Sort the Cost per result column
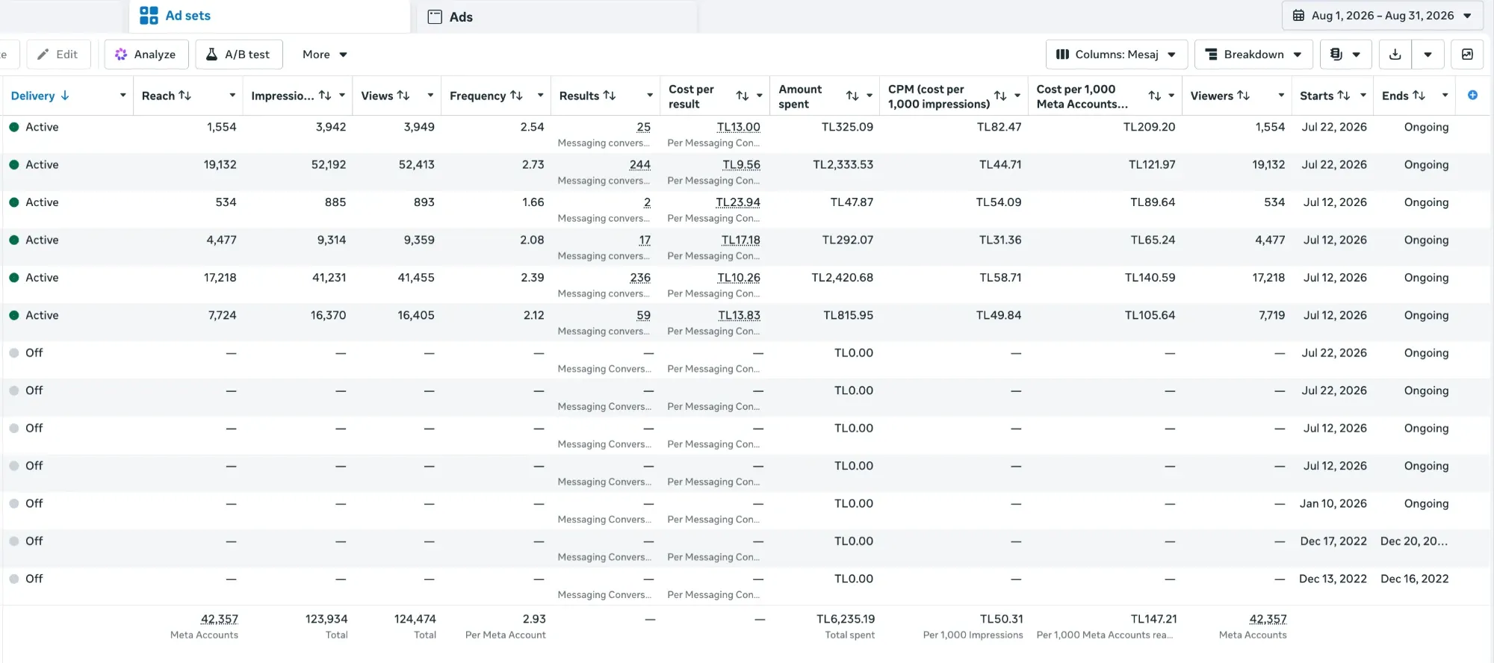Viewport: 1494px width, 663px height. (743, 96)
